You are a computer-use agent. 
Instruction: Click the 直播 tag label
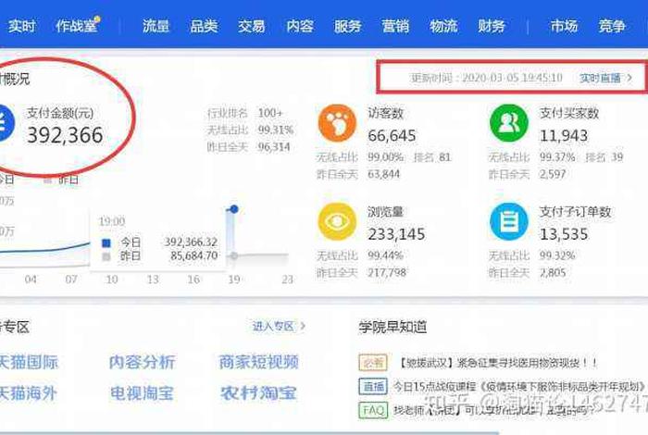(373, 387)
